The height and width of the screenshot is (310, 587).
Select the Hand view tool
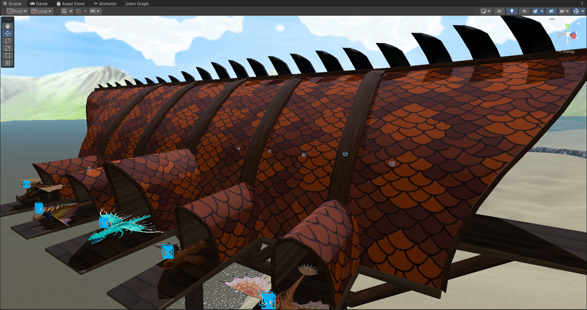click(x=8, y=26)
